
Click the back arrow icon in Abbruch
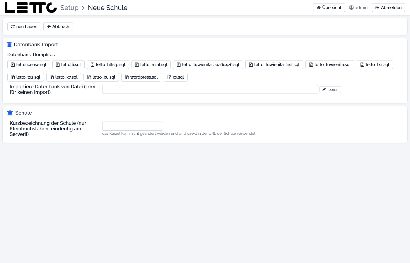(49, 27)
